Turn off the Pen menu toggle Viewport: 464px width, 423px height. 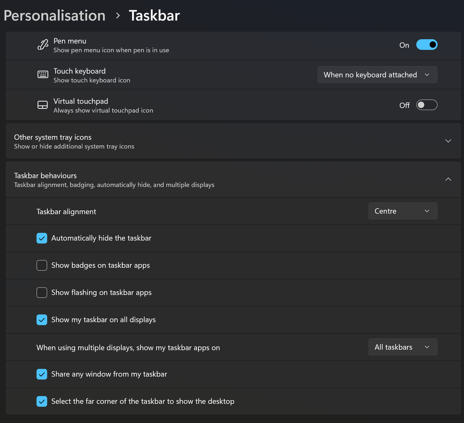click(x=427, y=45)
